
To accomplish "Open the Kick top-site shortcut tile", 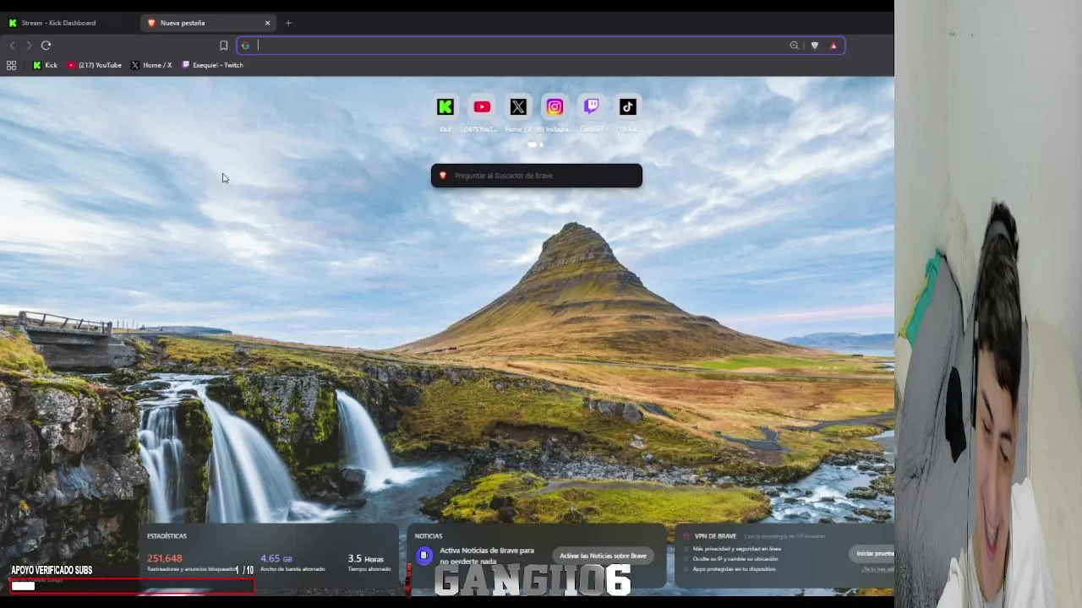I will coord(445,107).
